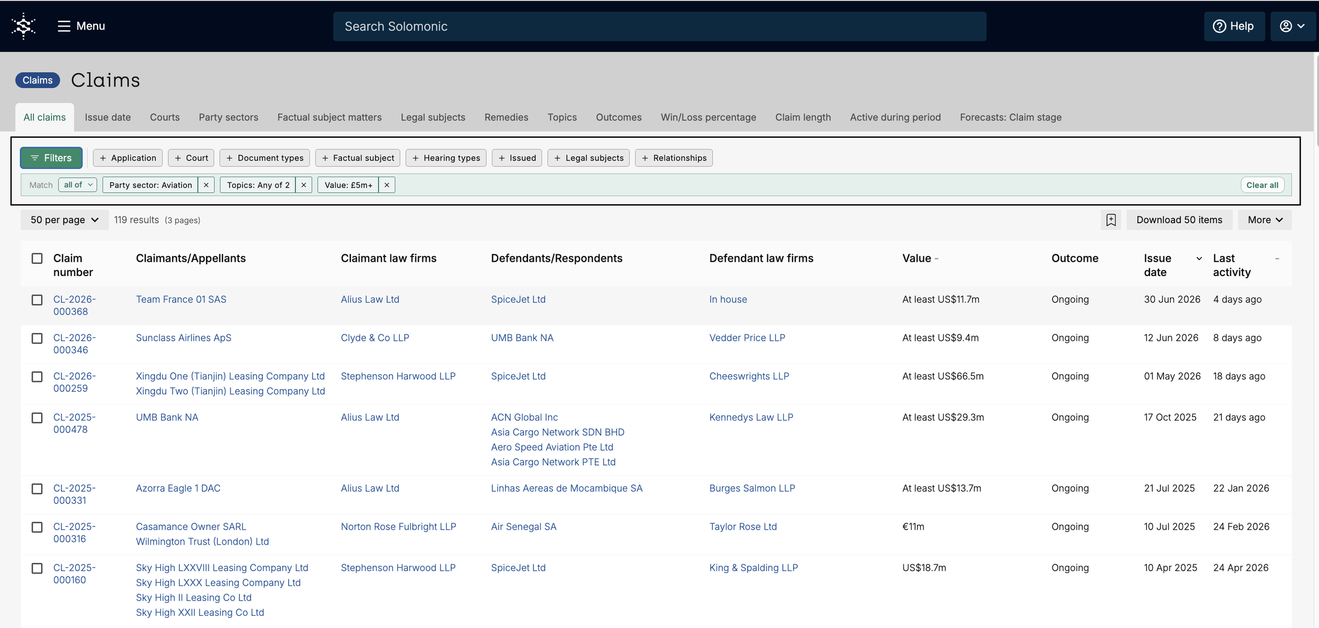This screenshot has width=1319, height=628.
Task: Open Forecasts: Claim stage tab
Action: (x=1011, y=117)
